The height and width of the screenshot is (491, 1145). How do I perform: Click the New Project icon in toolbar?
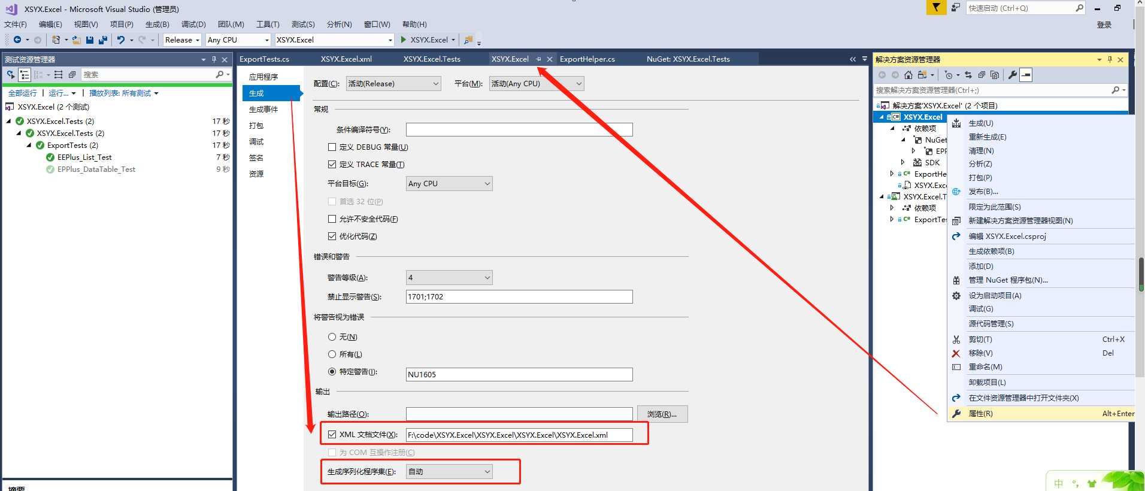pos(56,40)
